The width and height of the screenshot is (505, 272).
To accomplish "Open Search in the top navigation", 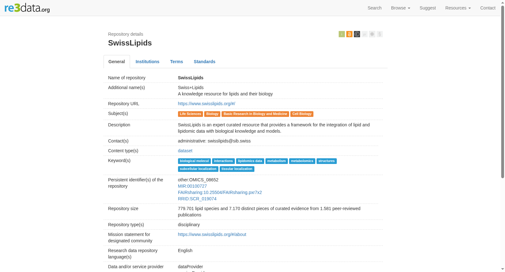I will point(374,8).
